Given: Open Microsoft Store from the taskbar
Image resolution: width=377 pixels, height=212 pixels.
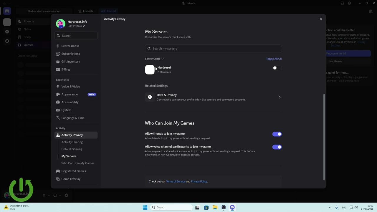Looking at the screenshot, I should coord(206,207).
